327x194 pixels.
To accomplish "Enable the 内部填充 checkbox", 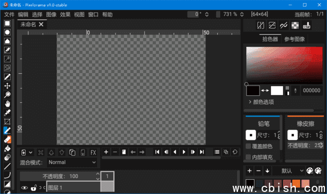I will coord(248,157).
